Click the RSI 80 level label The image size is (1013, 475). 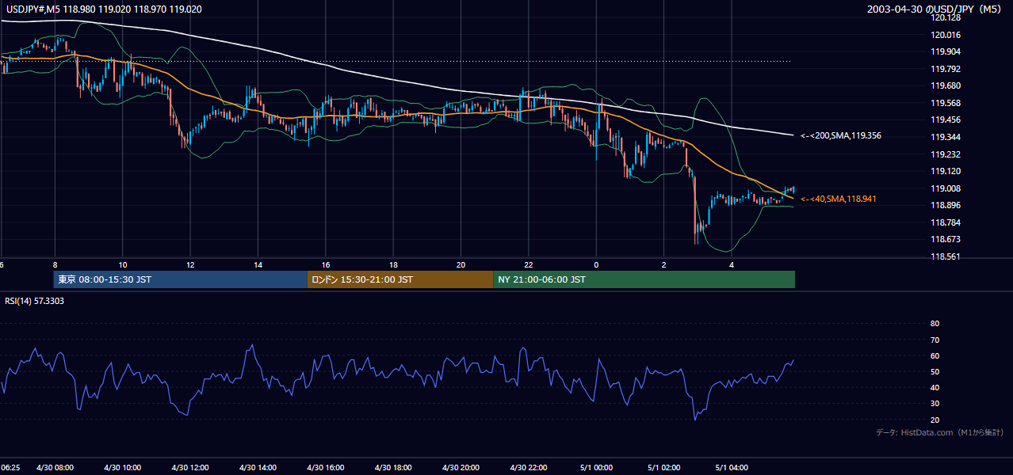tap(935, 324)
